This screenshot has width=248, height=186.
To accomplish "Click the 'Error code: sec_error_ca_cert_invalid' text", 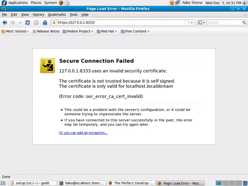I will (101, 96).
